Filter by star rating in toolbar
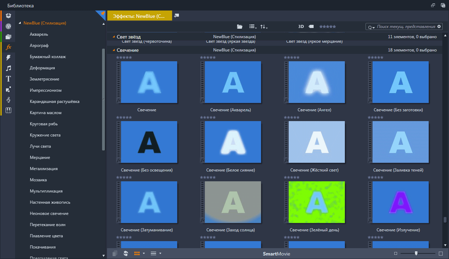 (x=328, y=27)
